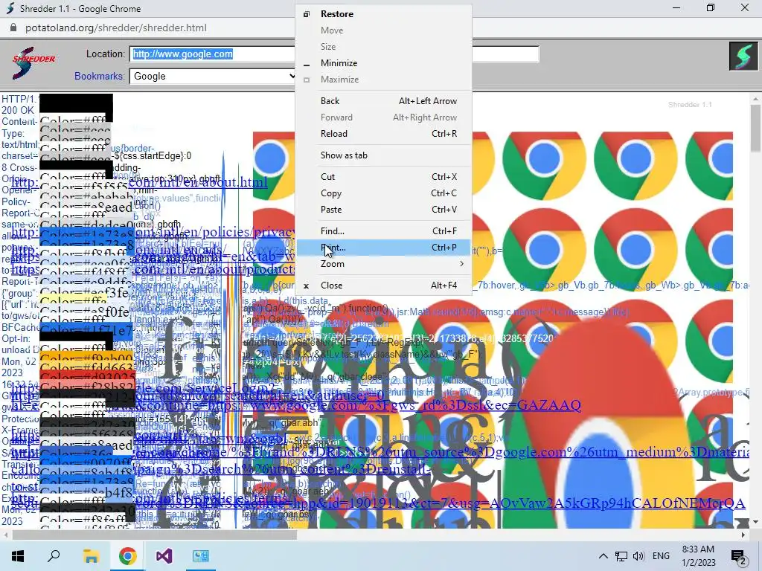Image resolution: width=762 pixels, height=571 pixels.
Task: Choose Copy from the menu
Action: 383,193
